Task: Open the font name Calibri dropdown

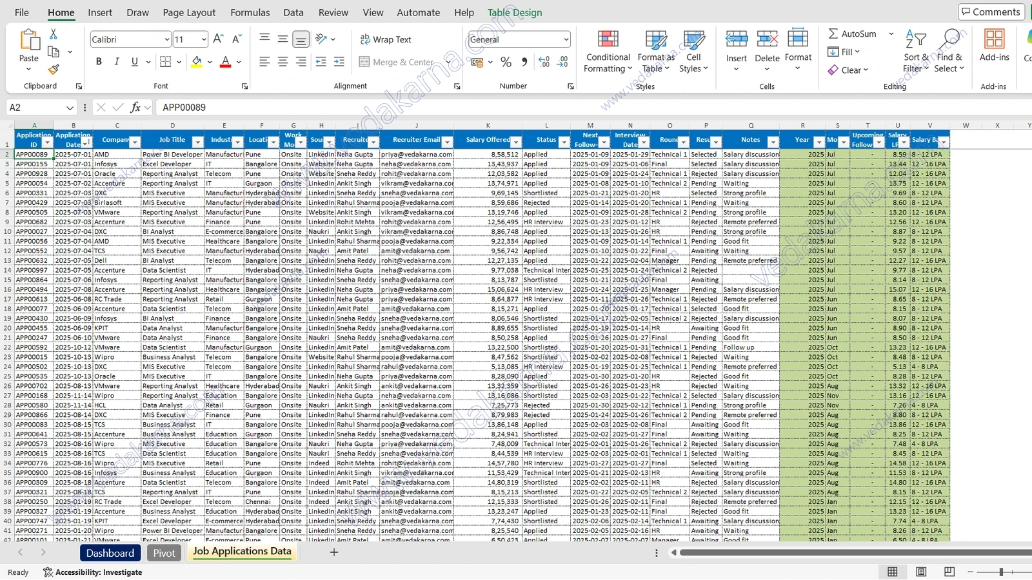Action: (x=166, y=39)
